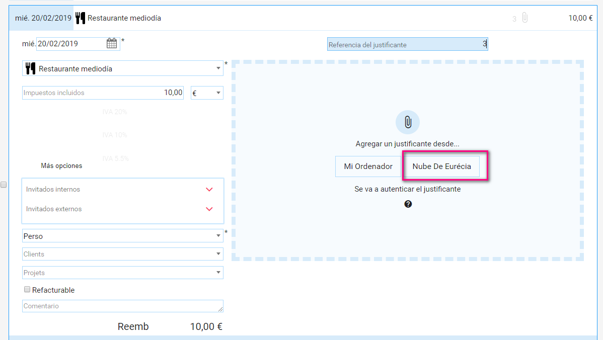Click the round paperclip attachment icon
This screenshot has width=603, height=340.
pyautogui.click(x=407, y=122)
